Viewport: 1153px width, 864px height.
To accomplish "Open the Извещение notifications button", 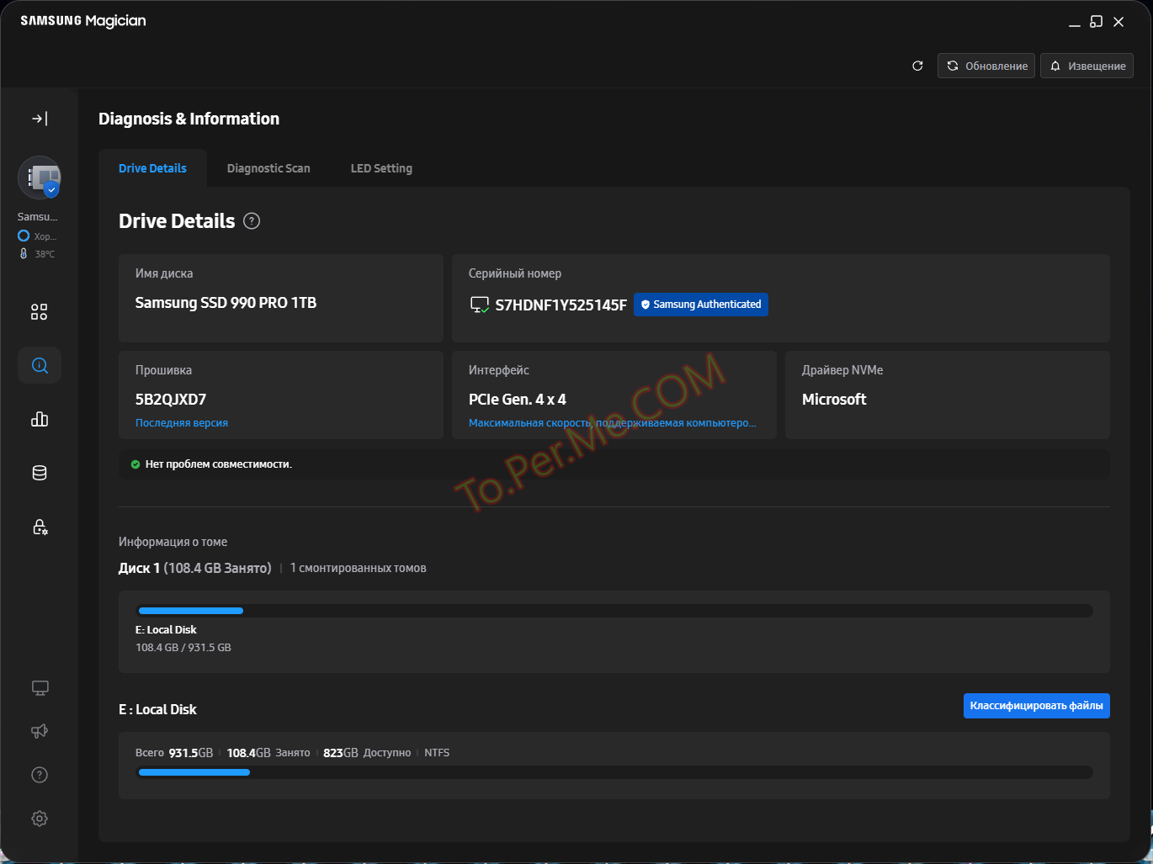I will click(x=1087, y=66).
